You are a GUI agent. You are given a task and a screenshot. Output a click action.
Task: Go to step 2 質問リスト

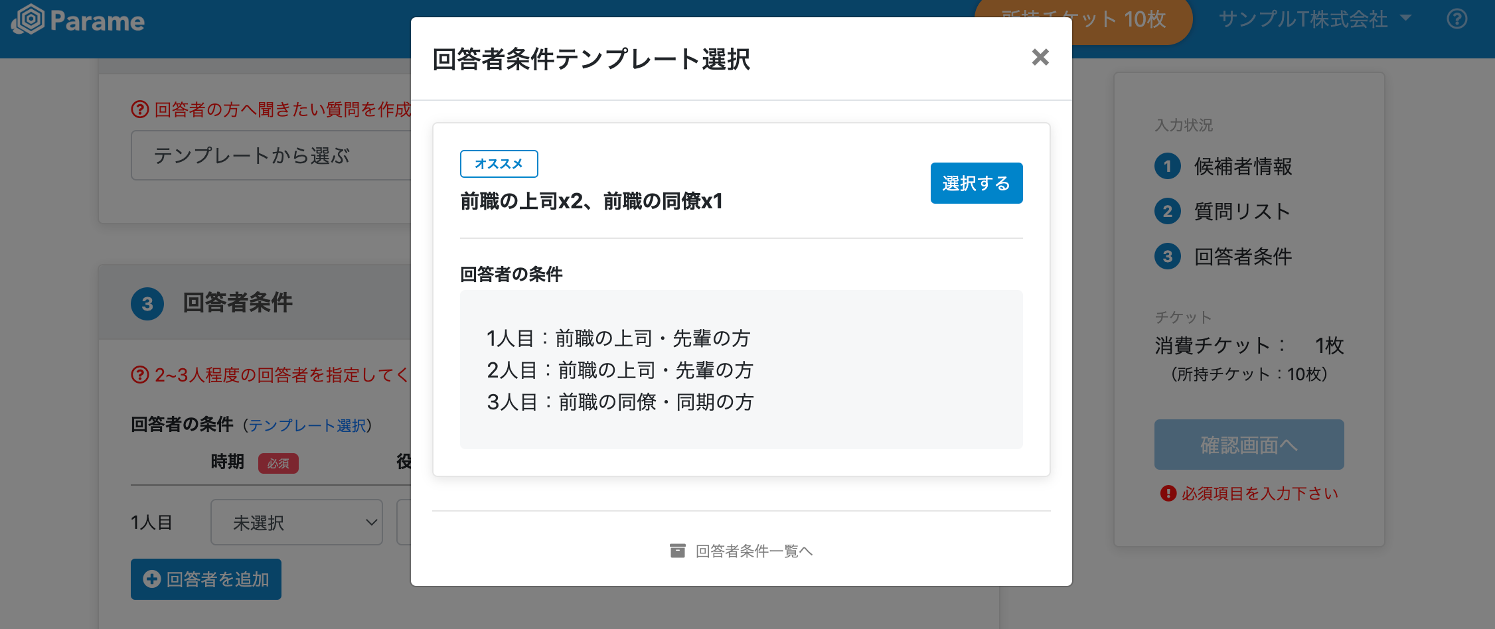click(x=1241, y=212)
